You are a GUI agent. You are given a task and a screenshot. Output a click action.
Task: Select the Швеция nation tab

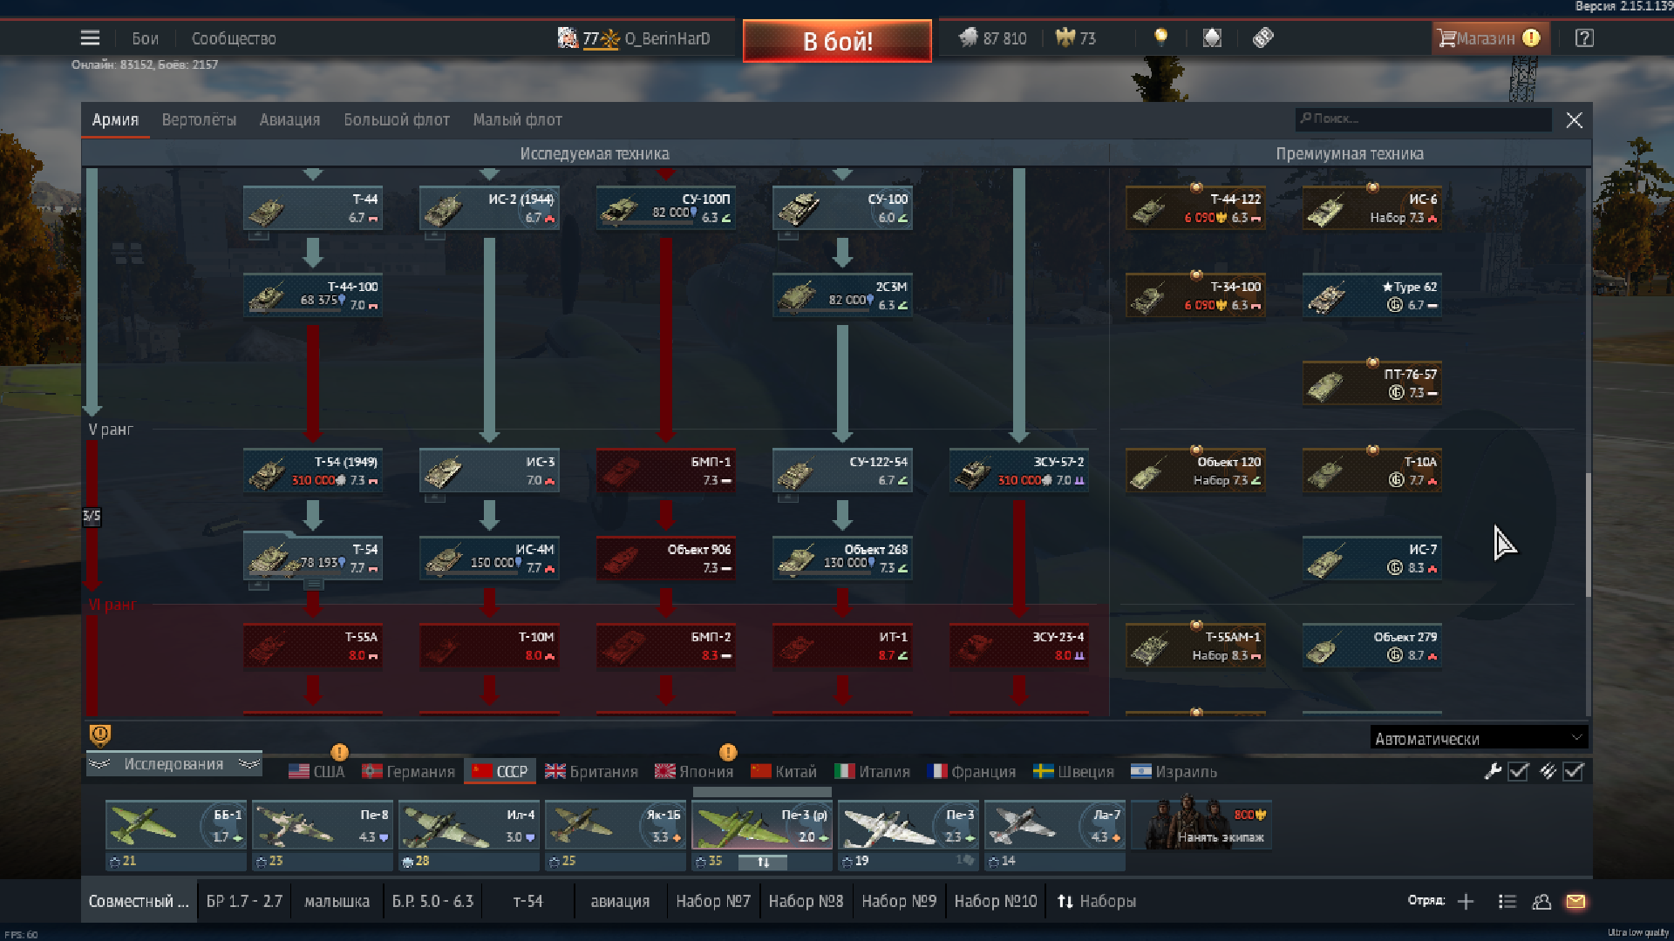pyautogui.click(x=1073, y=772)
